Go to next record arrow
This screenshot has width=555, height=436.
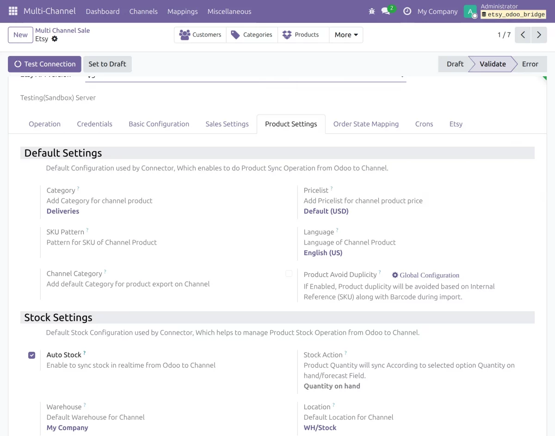tap(539, 35)
